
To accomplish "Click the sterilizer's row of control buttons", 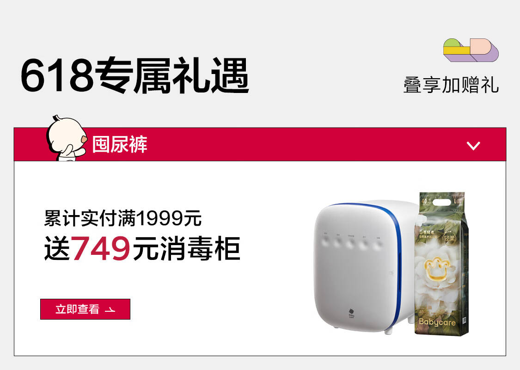I will pyautogui.click(x=352, y=242).
